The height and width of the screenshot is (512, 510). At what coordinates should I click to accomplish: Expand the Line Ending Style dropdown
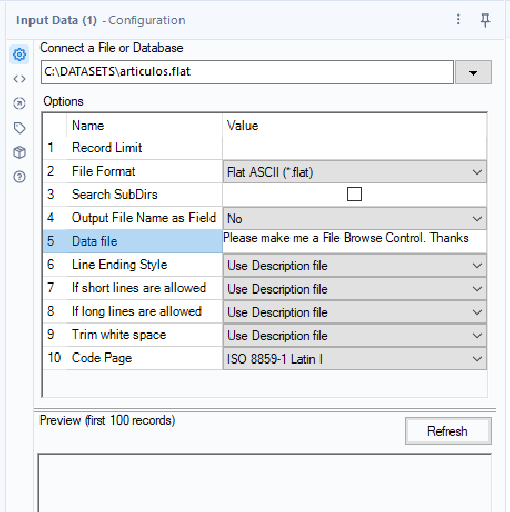(477, 265)
